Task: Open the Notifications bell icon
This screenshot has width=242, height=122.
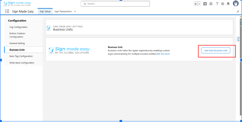Action: point(228,4)
